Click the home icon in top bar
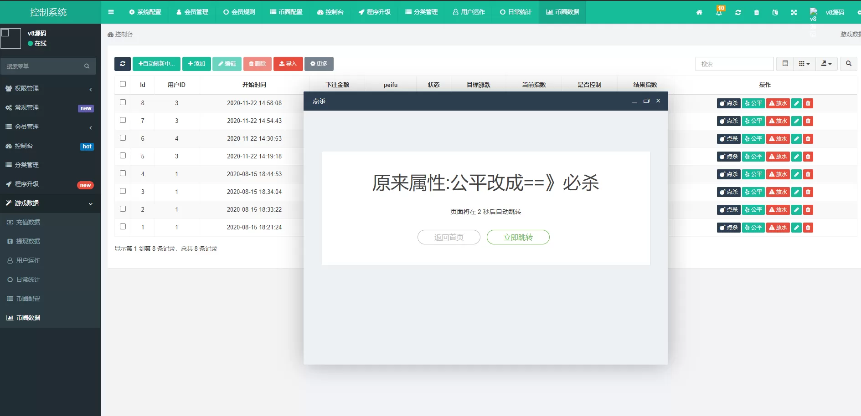 click(700, 12)
